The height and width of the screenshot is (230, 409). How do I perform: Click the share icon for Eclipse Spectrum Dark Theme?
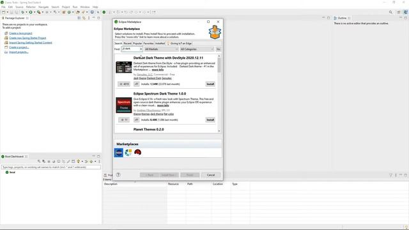[x=136, y=119]
